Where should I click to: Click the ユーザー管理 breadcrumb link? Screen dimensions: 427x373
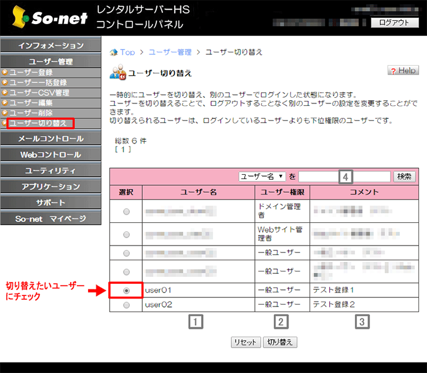pyautogui.click(x=170, y=52)
